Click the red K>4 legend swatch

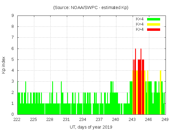154,29
